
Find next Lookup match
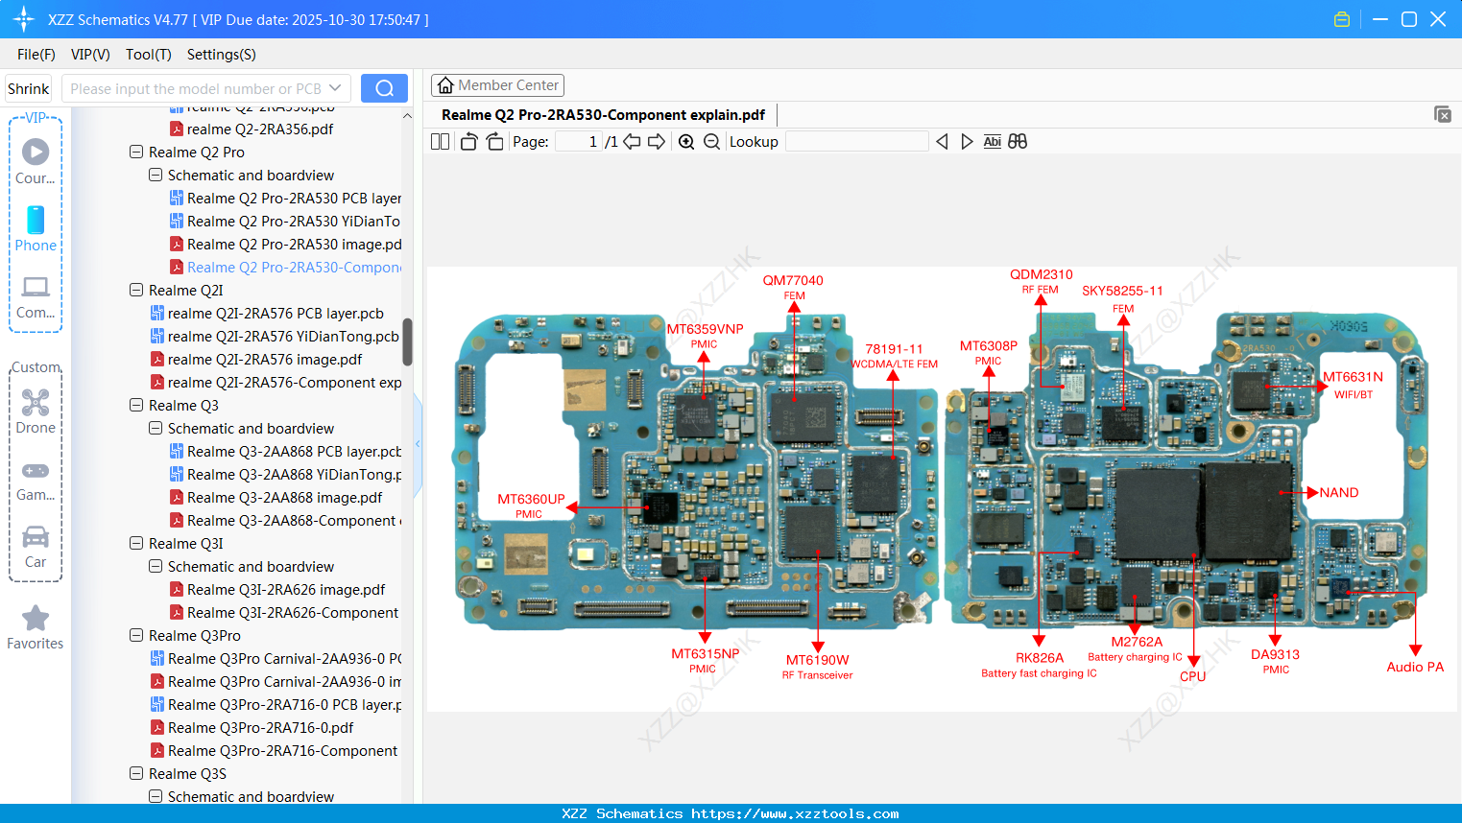[967, 142]
